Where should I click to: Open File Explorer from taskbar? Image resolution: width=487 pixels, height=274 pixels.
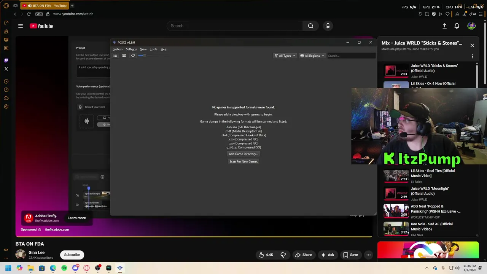pos(30,268)
